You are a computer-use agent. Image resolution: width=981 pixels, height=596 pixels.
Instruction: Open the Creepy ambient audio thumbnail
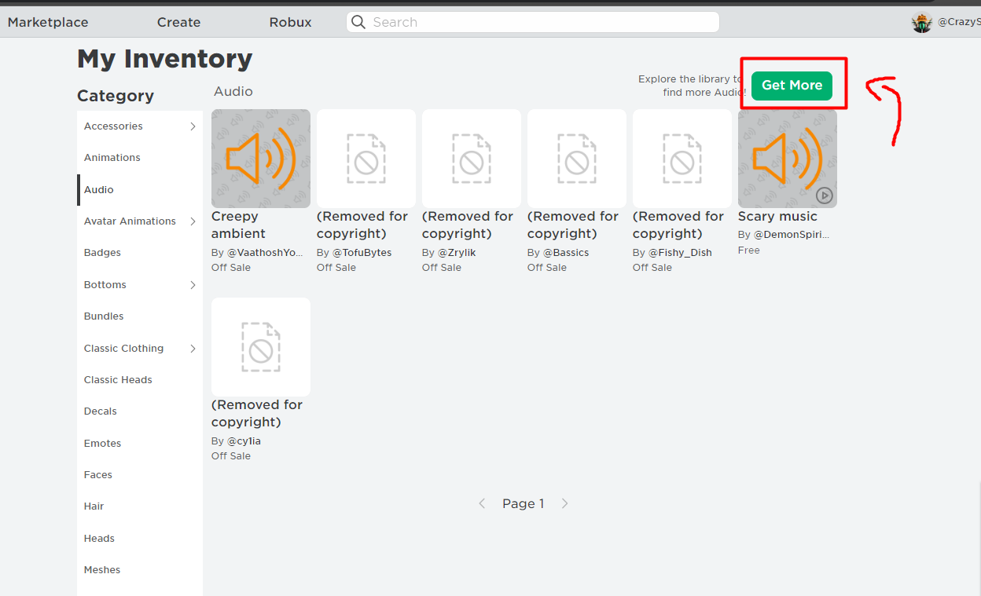tap(261, 159)
